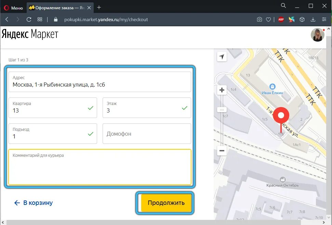This screenshot has width=332, height=225.
Task: View site info via lock icon
Action: point(55,19)
